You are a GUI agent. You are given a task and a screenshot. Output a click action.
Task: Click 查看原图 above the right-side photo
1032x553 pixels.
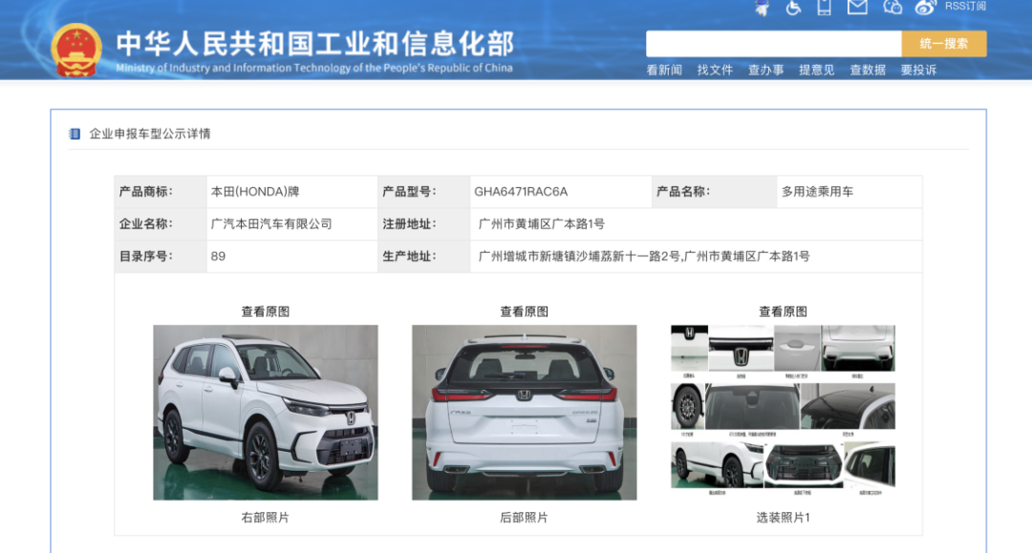266,311
